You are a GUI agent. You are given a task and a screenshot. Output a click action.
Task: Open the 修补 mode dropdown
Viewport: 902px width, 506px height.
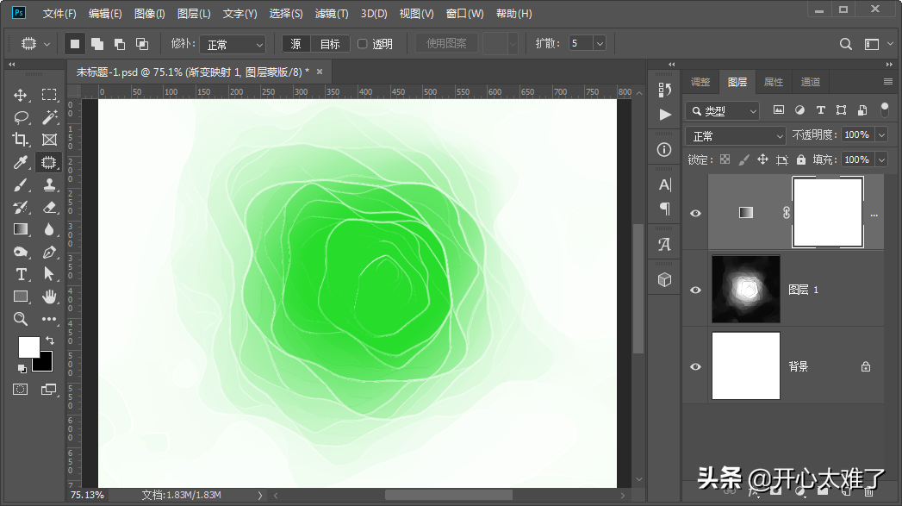point(234,44)
